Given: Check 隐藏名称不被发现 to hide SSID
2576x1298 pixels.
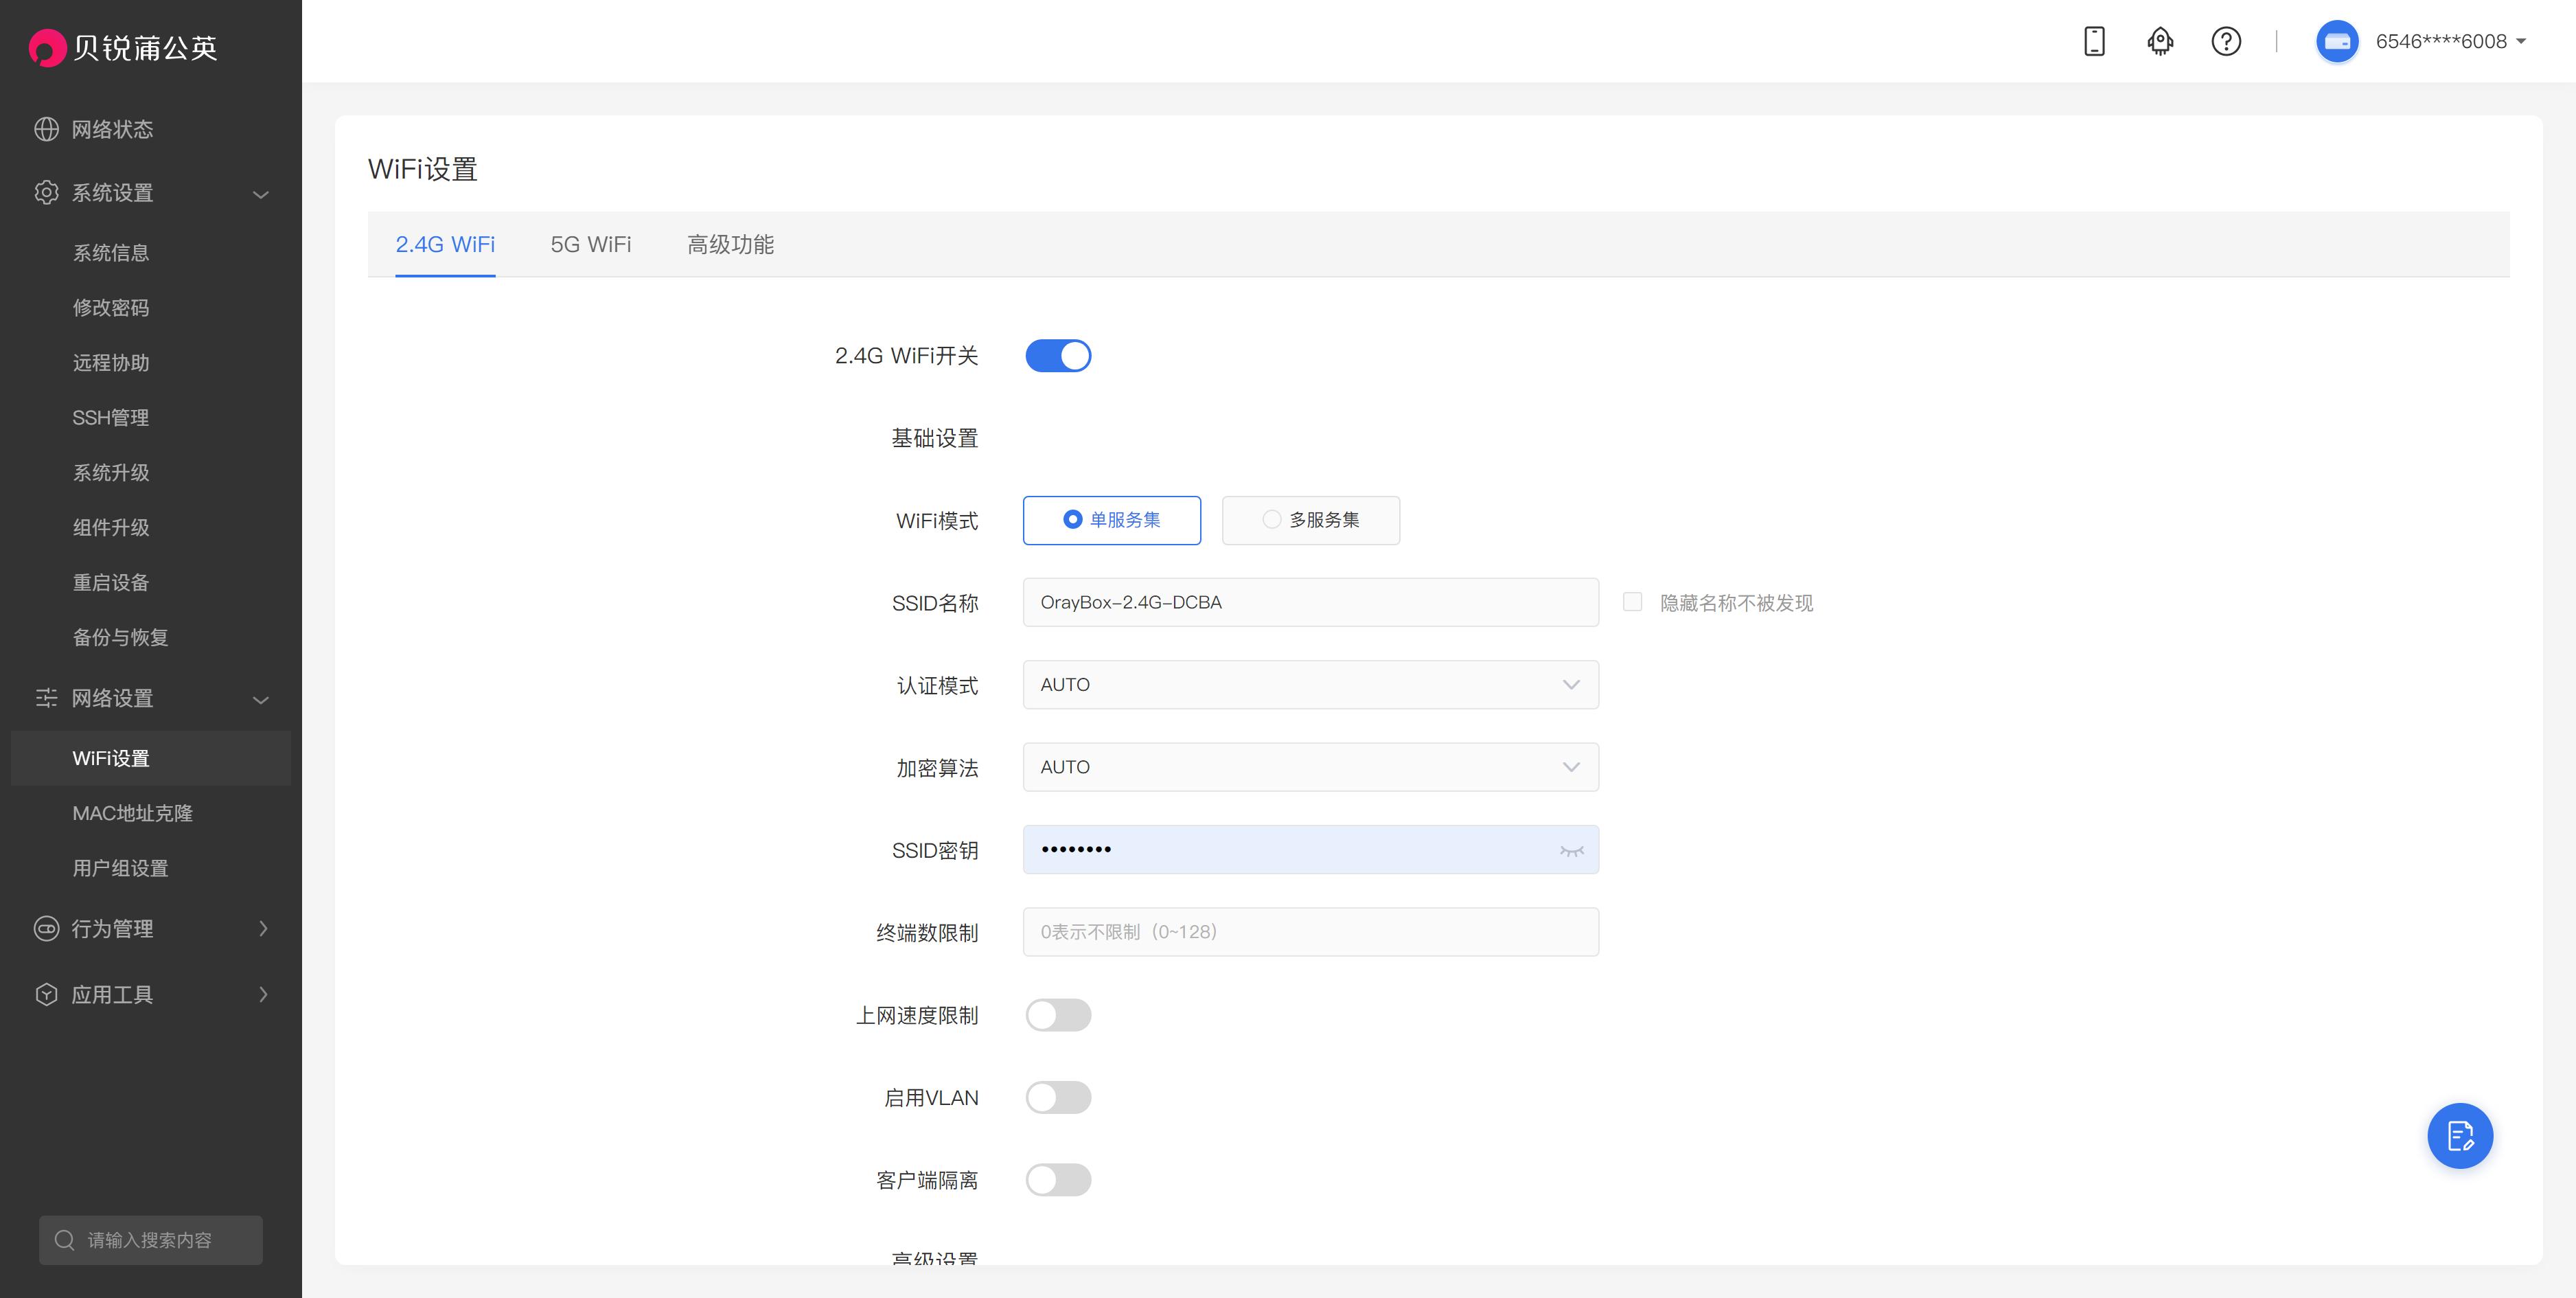Looking at the screenshot, I should [x=1632, y=602].
